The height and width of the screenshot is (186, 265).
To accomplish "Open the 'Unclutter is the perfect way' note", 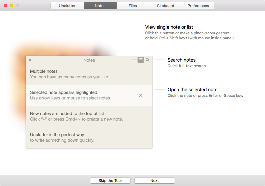I will [89, 138].
